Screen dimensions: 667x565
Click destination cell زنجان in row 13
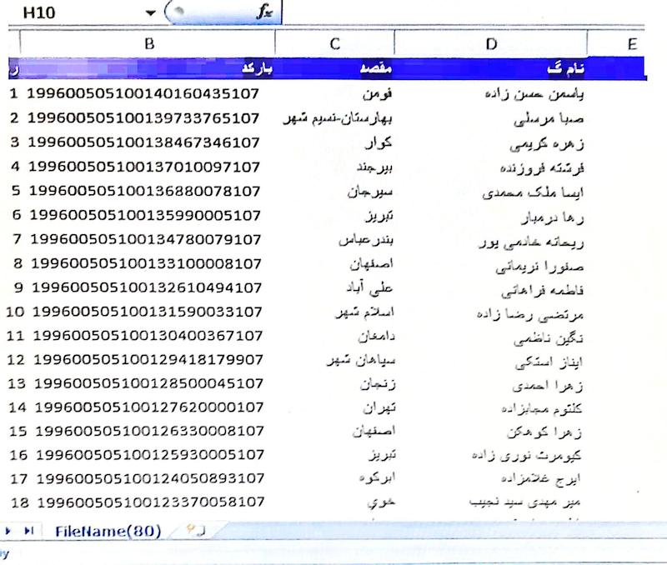tap(378, 385)
